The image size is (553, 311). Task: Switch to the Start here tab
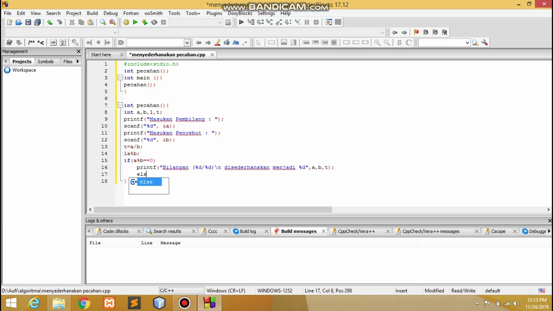(x=101, y=55)
